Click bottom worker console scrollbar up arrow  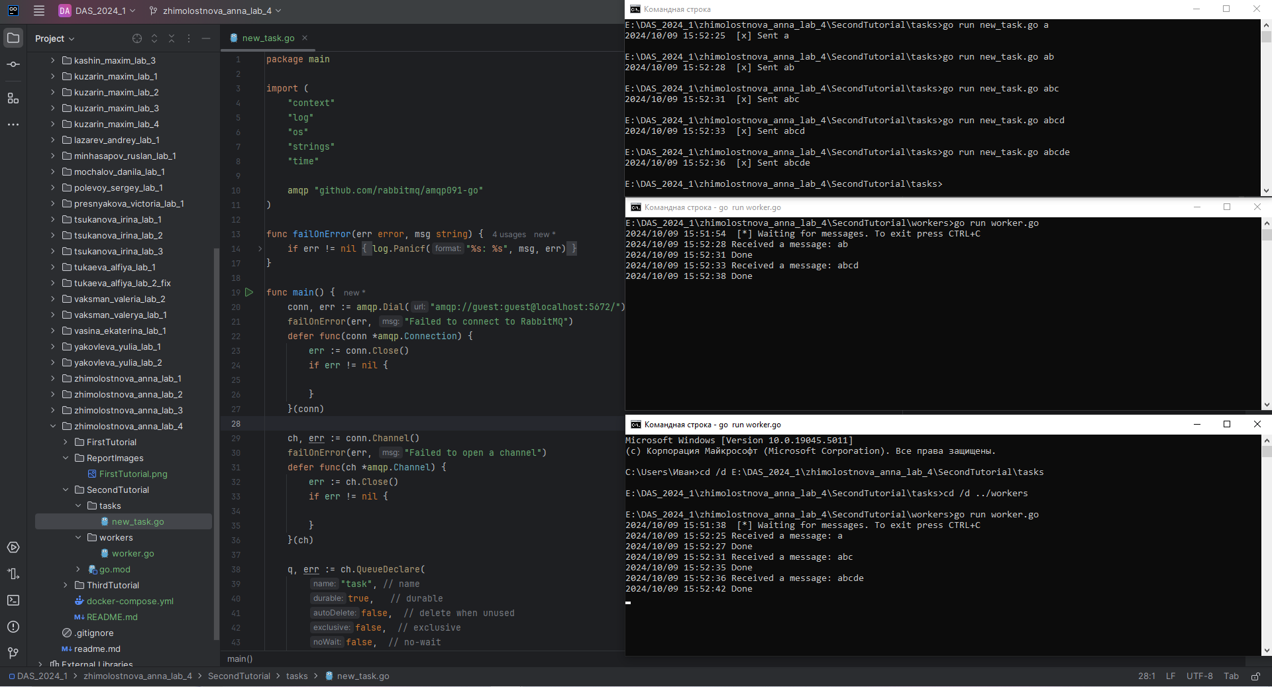point(1267,440)
